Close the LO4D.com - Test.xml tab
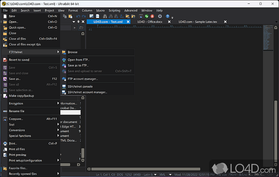 pos(128,22)
